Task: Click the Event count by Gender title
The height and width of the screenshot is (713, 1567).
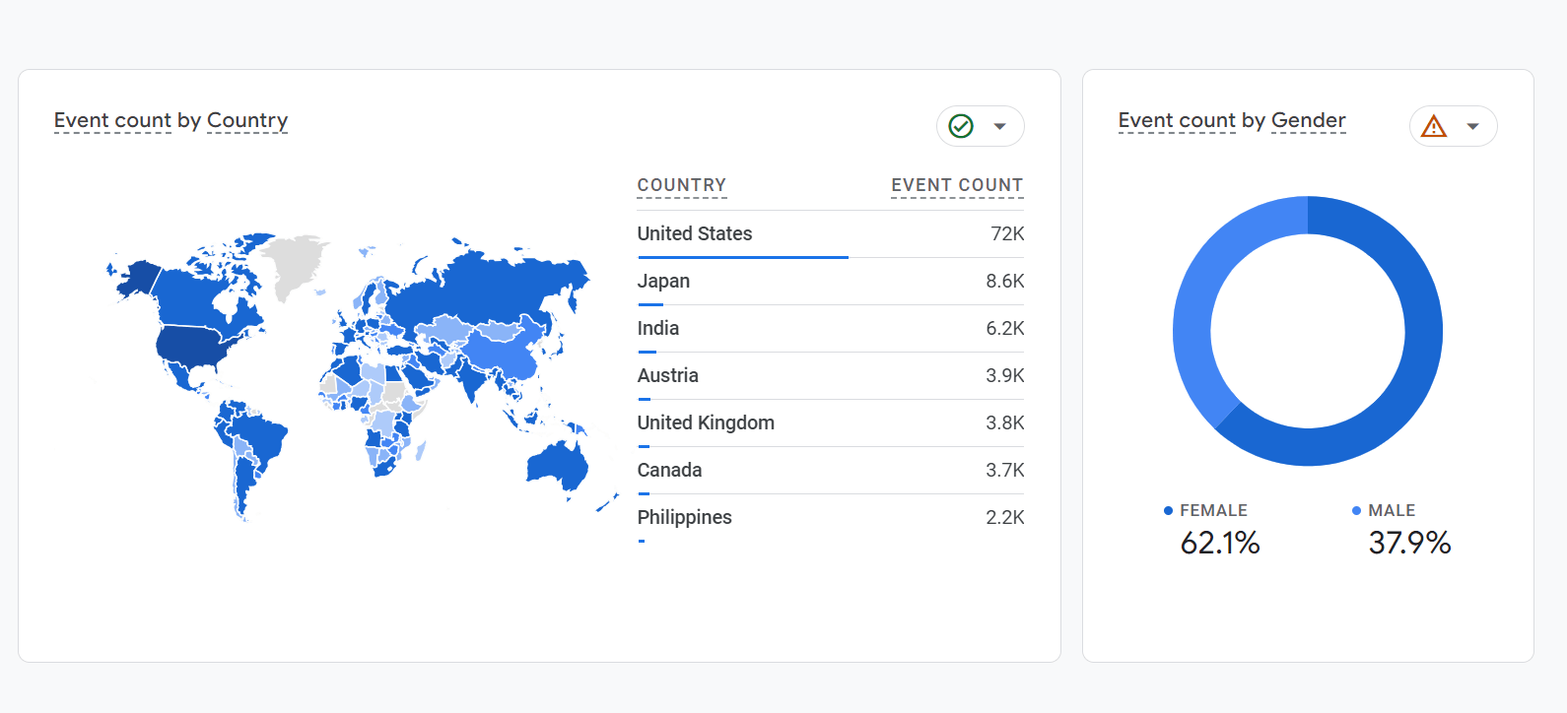Action: (x=1232, y=120)
